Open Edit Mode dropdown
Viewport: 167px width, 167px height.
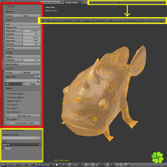click(x=46, y=165)
